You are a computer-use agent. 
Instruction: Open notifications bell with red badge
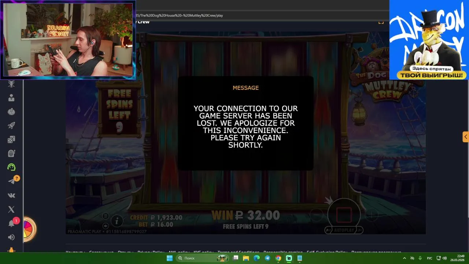pos(12,223)
